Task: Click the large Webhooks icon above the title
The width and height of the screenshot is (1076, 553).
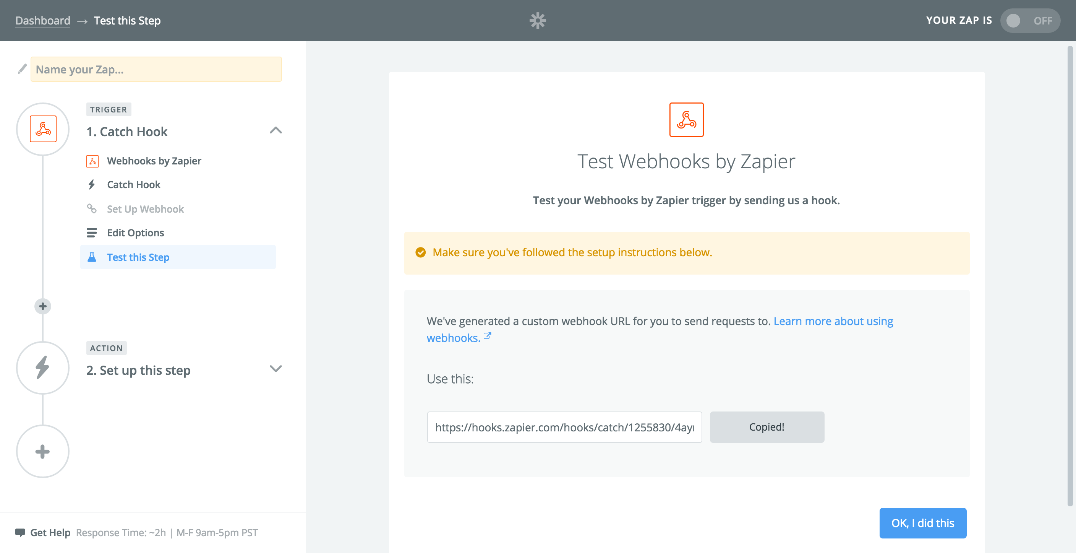Action: coord(686,120)
